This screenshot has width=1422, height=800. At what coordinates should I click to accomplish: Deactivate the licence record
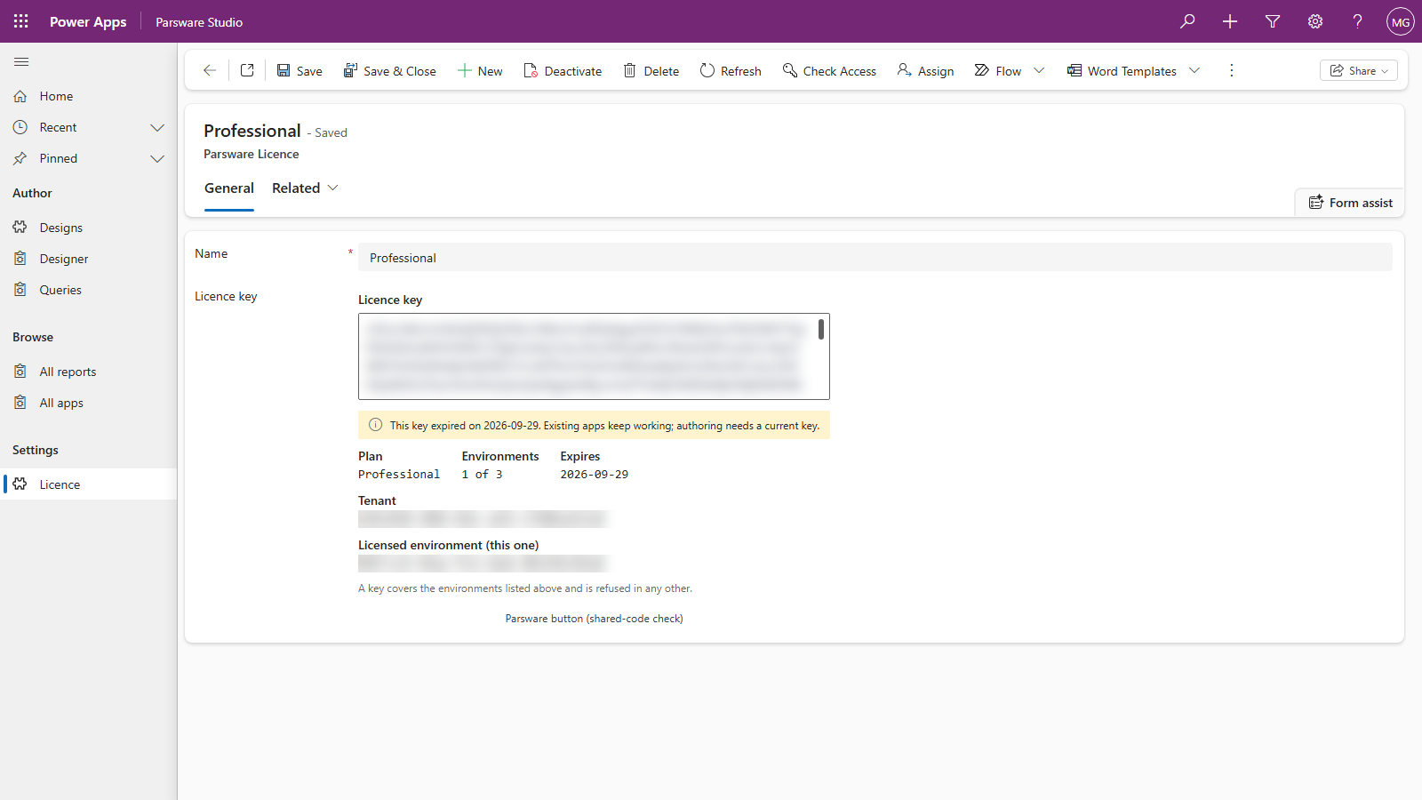click(x=563, y=71)
